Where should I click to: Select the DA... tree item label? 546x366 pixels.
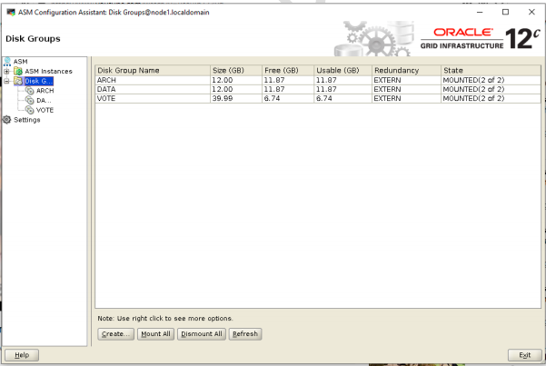click(44, 101)
